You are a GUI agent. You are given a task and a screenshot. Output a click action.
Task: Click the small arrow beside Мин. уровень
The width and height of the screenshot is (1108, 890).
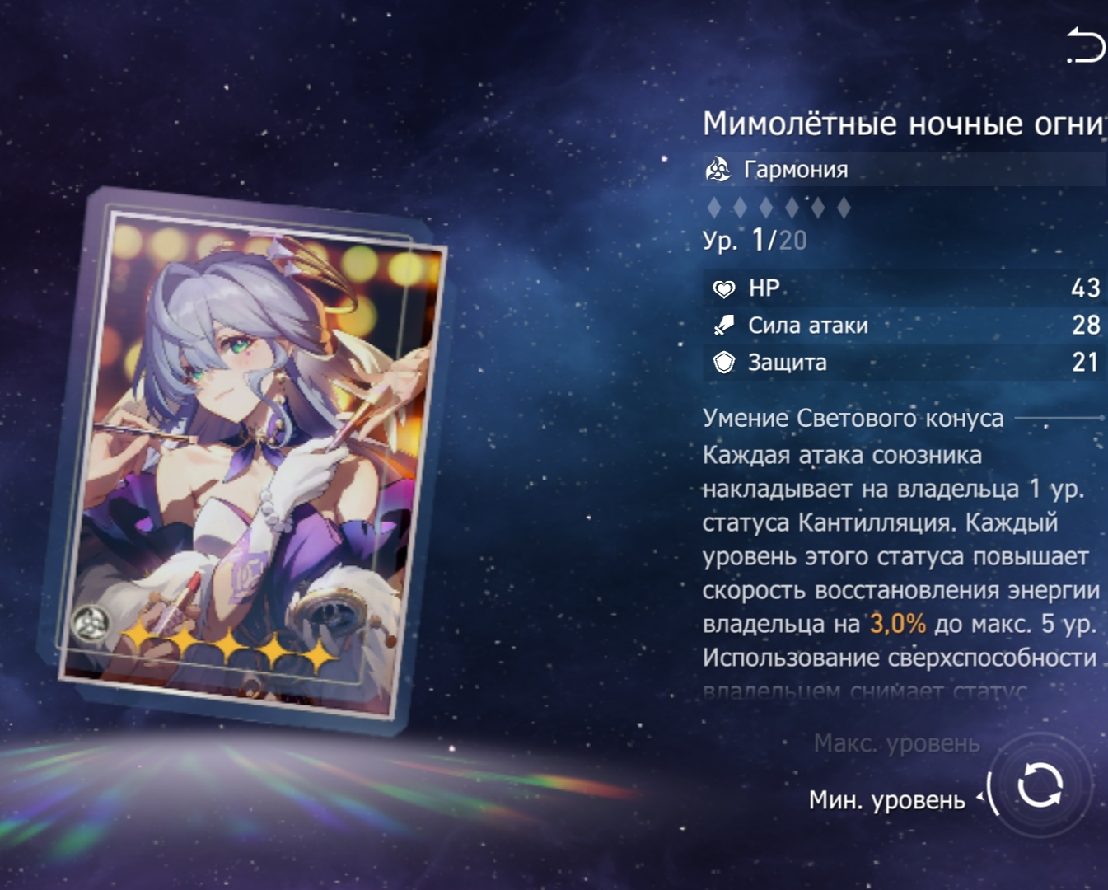(979, 797)
